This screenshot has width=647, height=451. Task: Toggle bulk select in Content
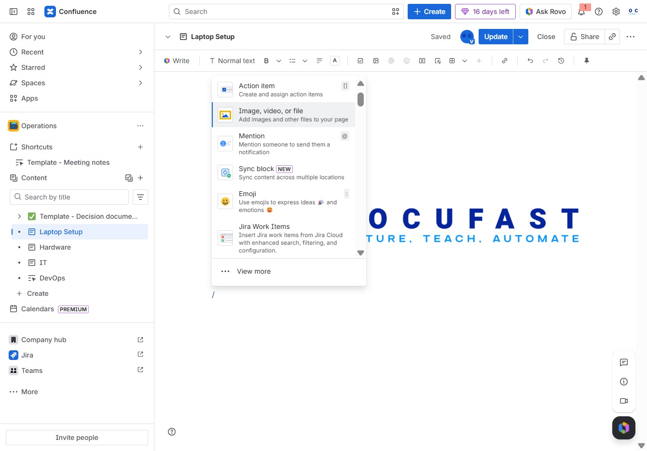(x=129, y=178)
